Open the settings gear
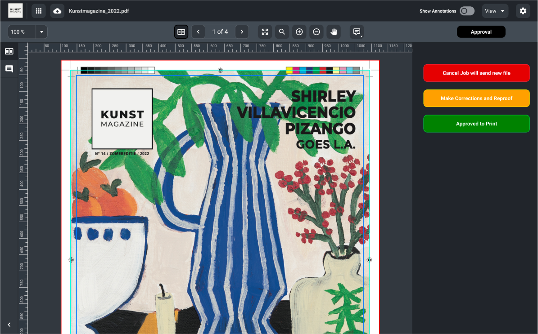This screenshot has width=538, height=334. tap(523, 11)
